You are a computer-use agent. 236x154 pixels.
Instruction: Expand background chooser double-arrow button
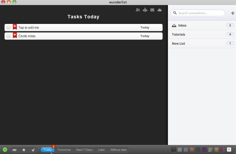(229, 149)
